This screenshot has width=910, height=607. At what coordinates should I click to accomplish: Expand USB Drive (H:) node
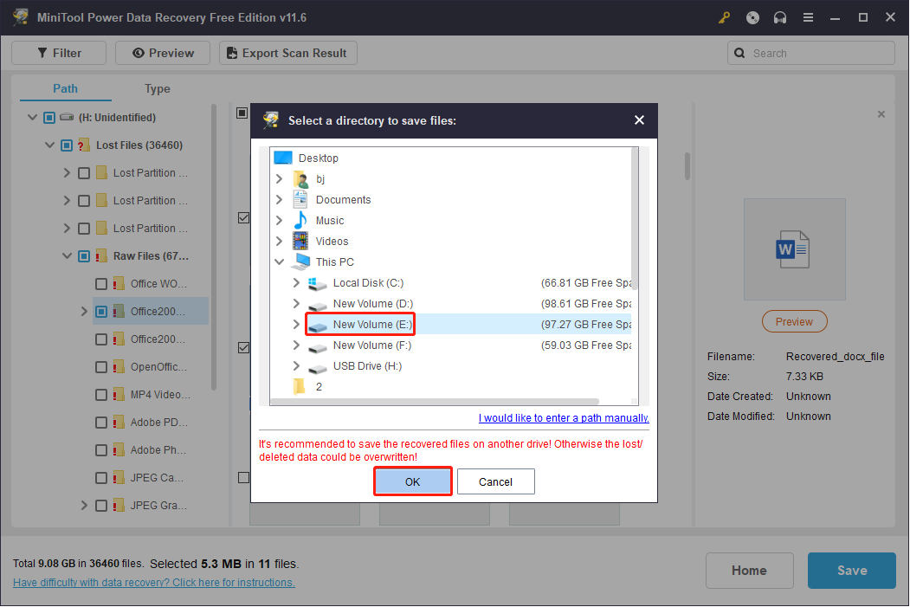(297, 366)
